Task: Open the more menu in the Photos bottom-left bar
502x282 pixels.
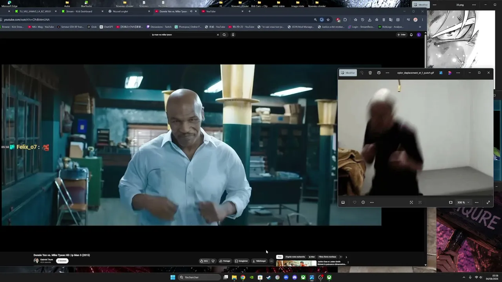Action: coord(372,202)
